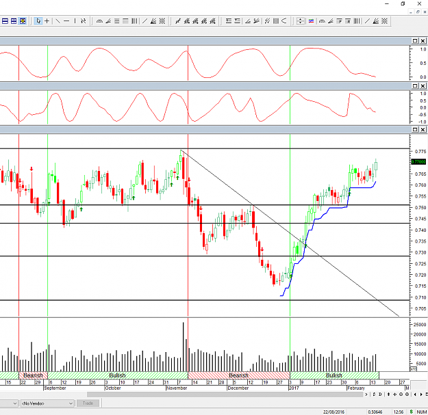
Task: Toggle the highlighted yellow chart layout icon
Action: pos(23,21)
